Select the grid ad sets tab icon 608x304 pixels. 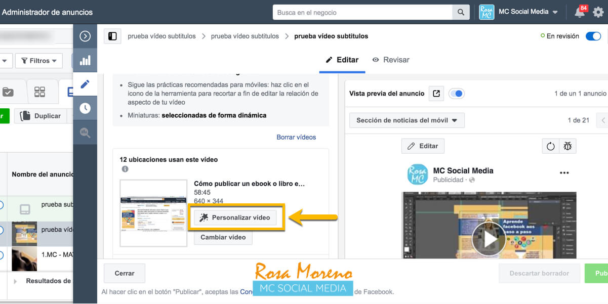[39, 92]
